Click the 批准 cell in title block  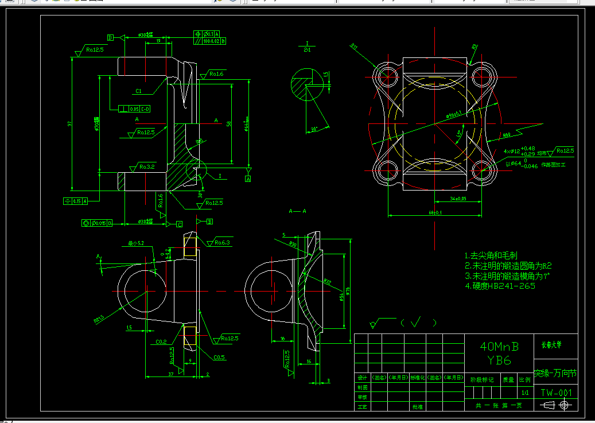pos(418,407)
